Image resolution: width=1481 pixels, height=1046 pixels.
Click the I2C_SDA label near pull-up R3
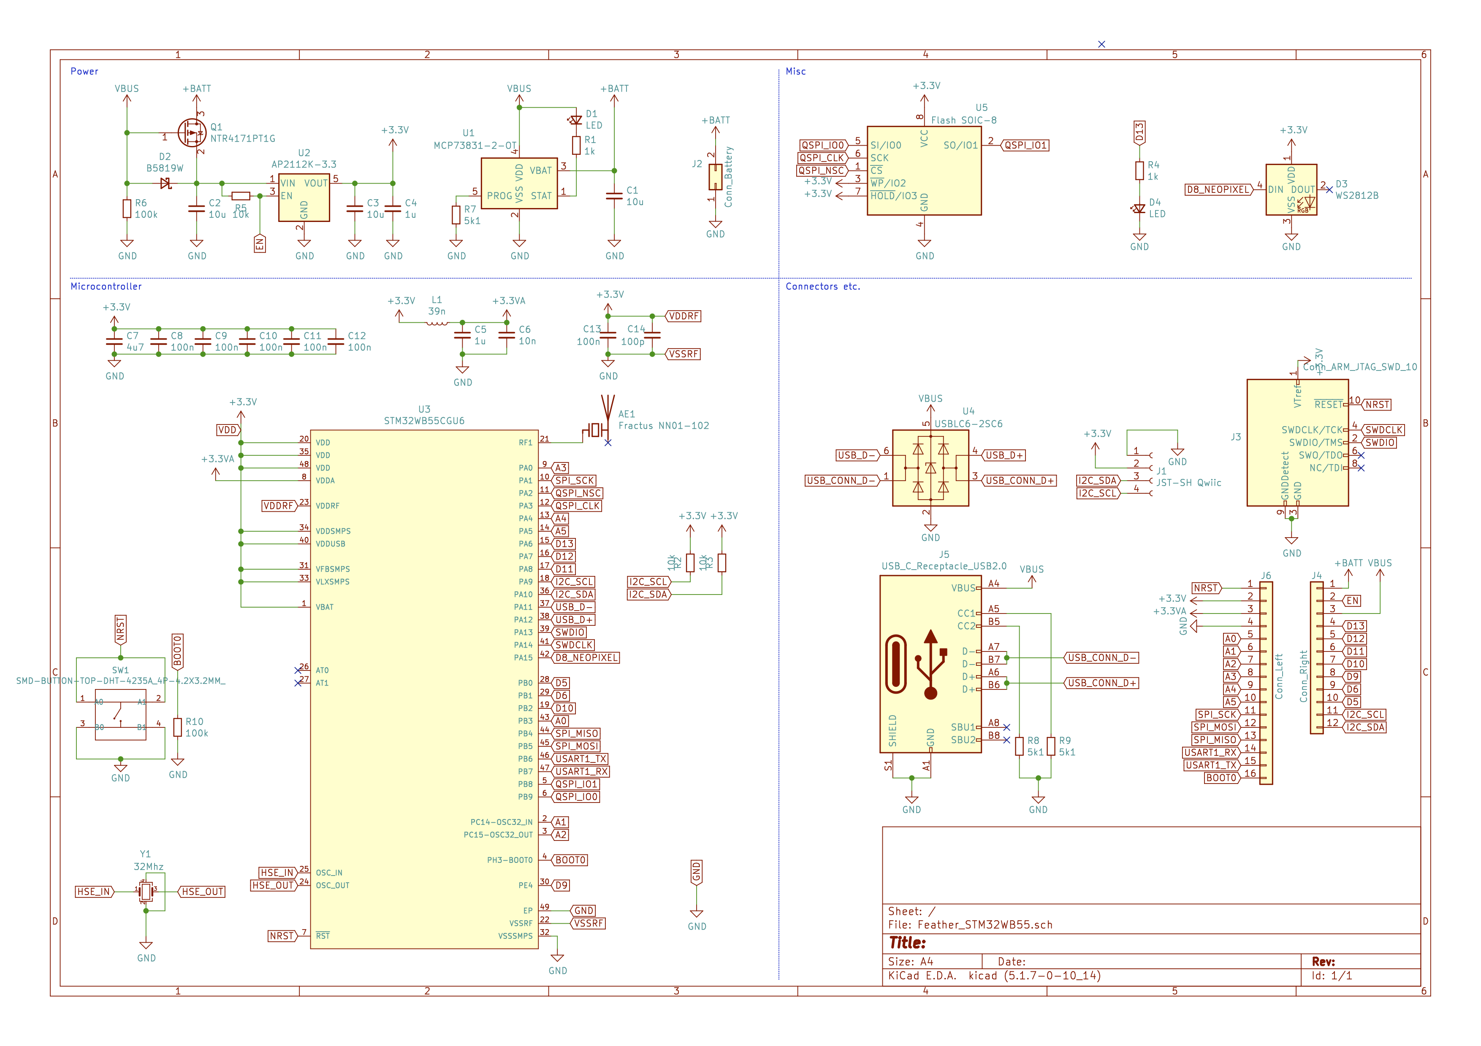click(x=649, y=594)
